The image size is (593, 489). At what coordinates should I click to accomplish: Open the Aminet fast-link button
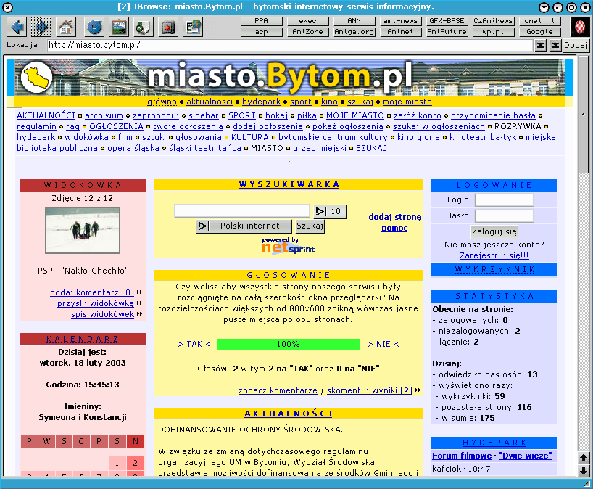click(x=400, y=32)
